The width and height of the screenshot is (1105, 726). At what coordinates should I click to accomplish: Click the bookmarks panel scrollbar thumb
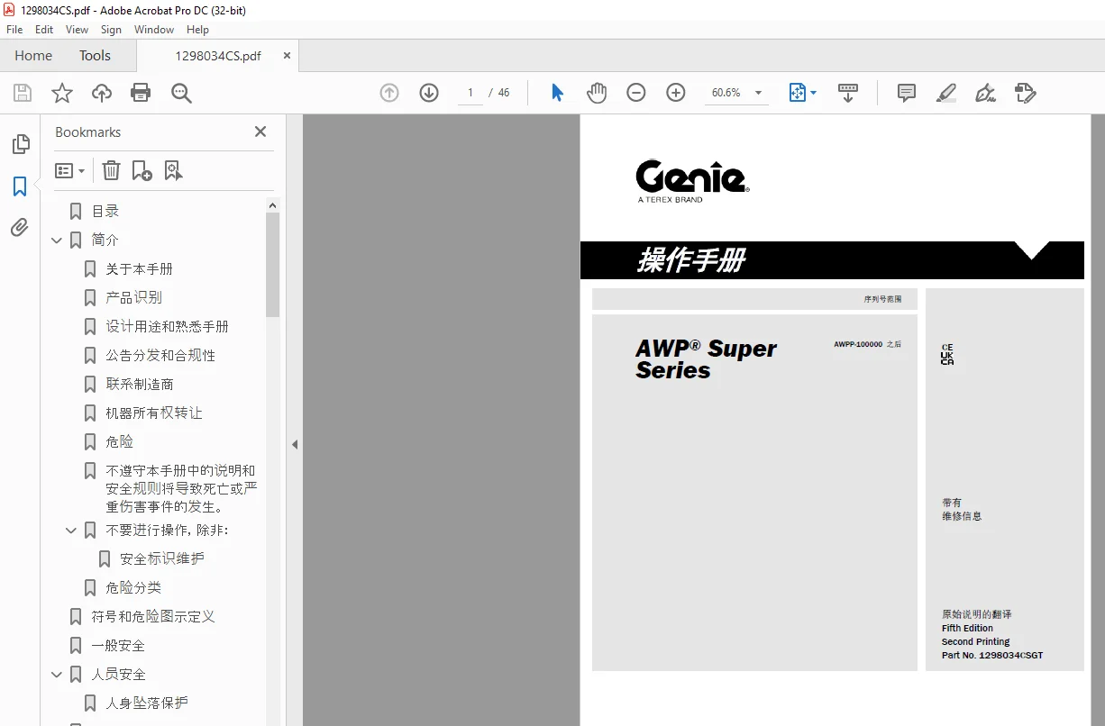(x=273, y=265)
